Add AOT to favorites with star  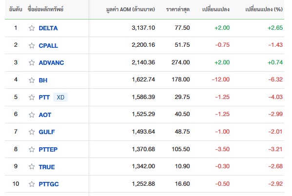coord(32,115)
